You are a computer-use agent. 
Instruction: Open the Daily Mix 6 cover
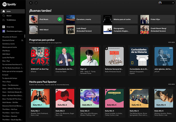click(164, 98)
